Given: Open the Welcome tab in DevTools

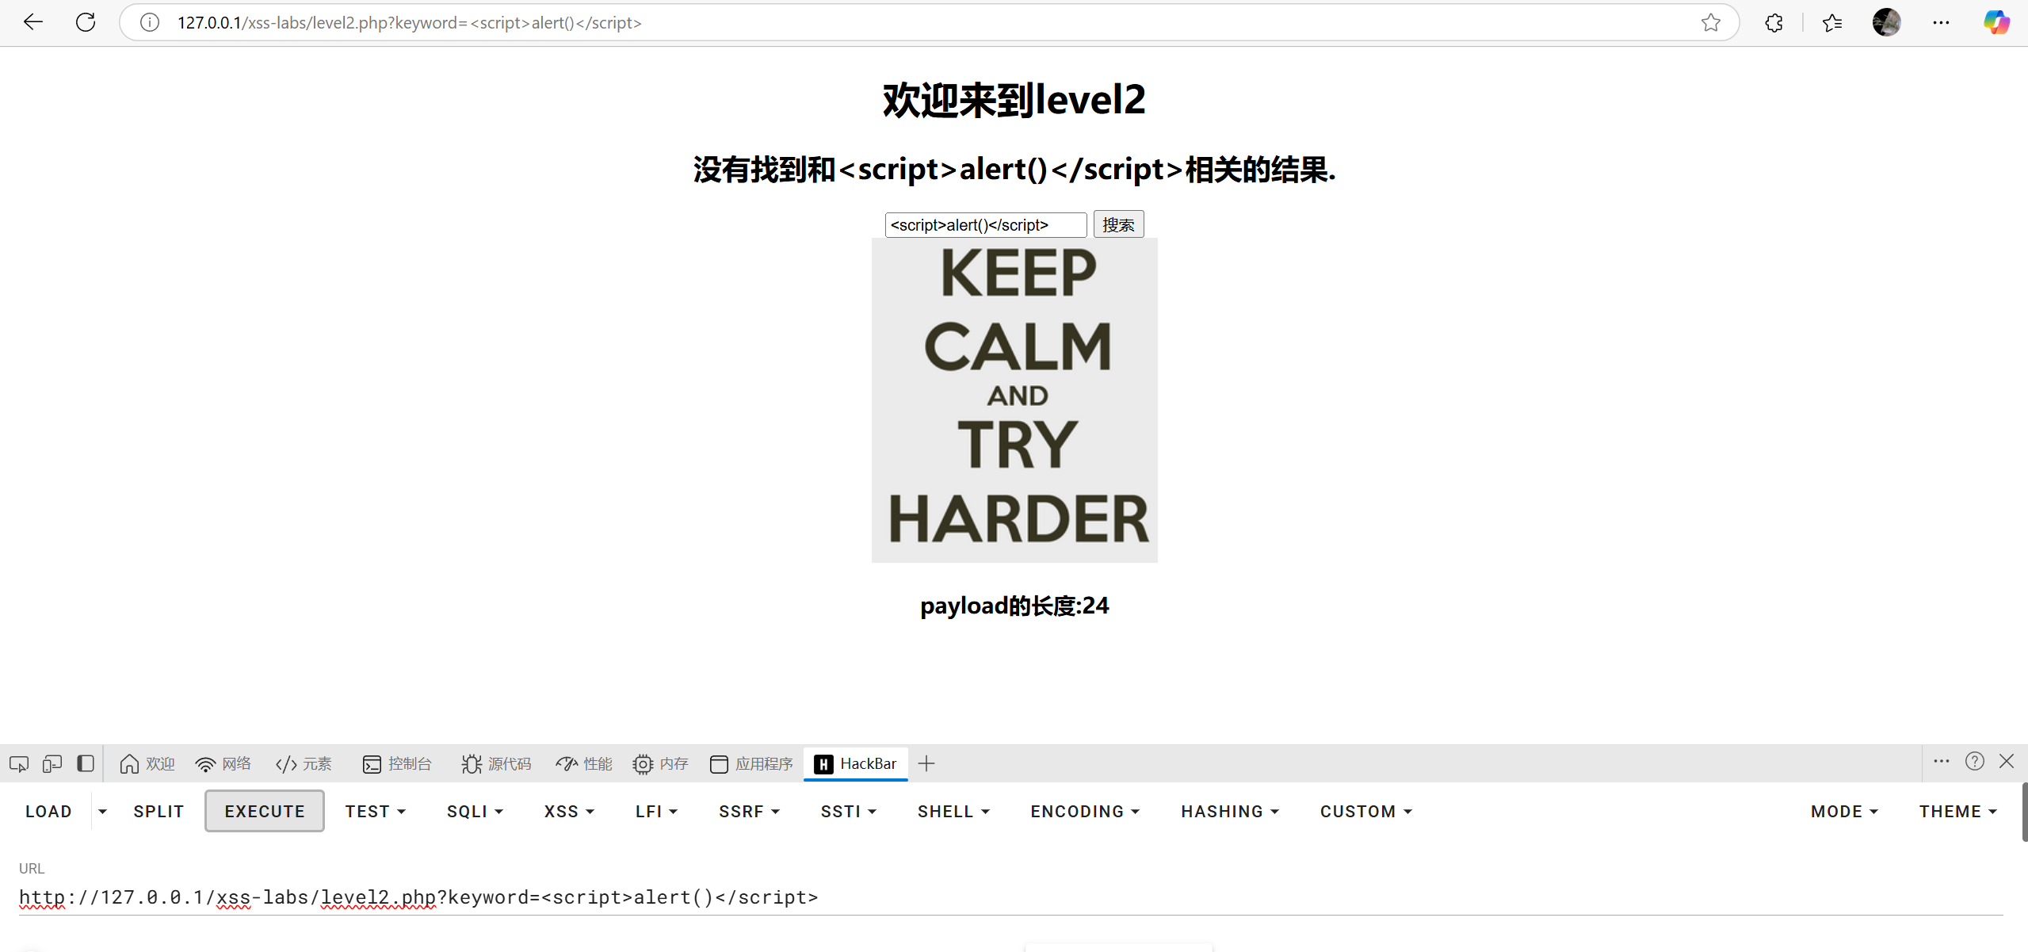Looking at the screenshot, I should click(x=147, y=763).
